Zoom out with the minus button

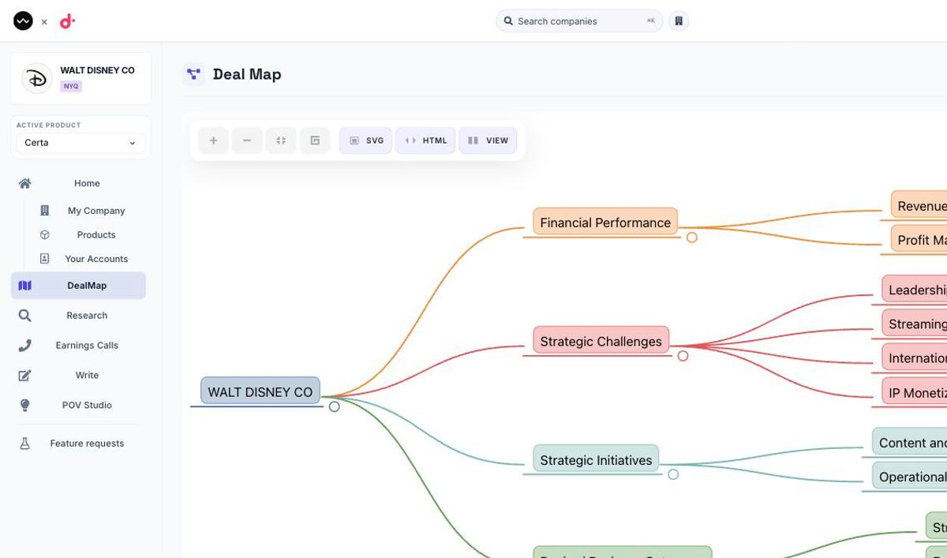247,140
